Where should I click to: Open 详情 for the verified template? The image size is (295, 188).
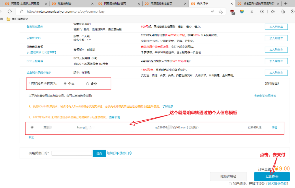[274, 127]
